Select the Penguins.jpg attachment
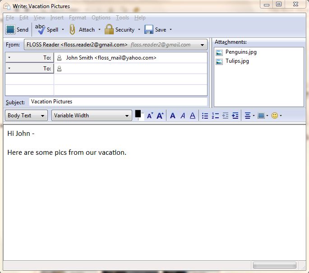309x273 pixels. [x=241, y=52]
